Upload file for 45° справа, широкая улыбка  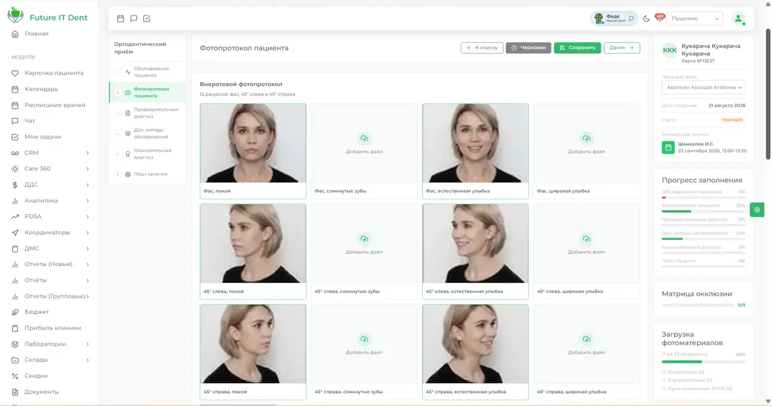(586, 344)
